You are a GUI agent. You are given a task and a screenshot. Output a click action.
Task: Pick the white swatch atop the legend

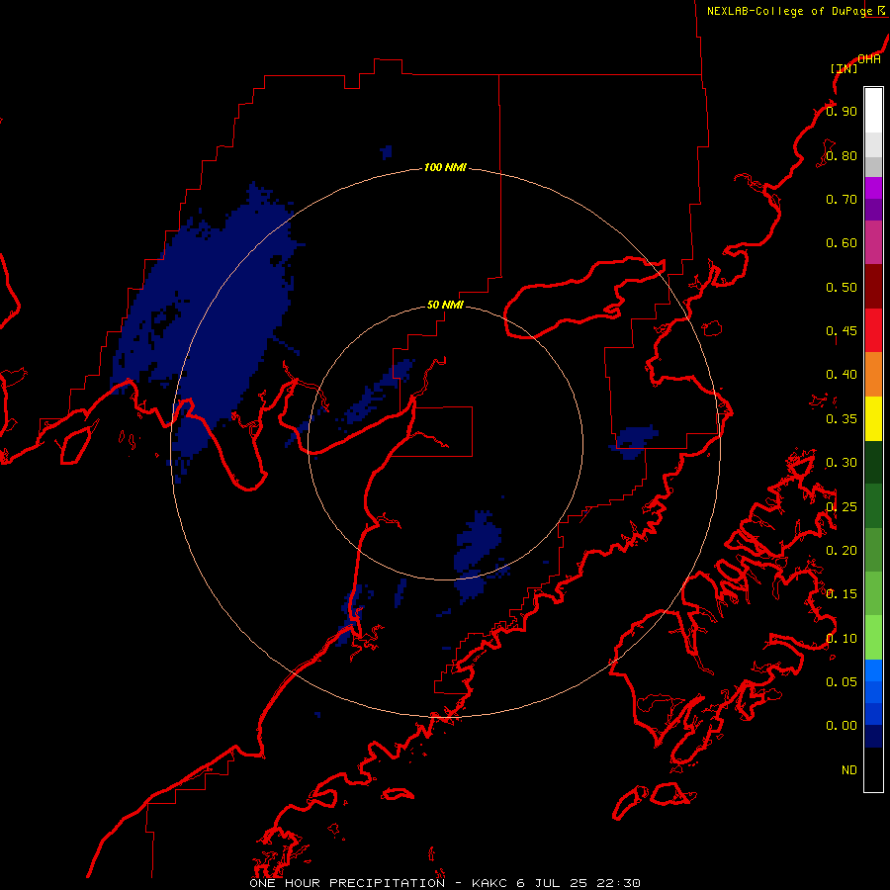click(x=873, y=111)
